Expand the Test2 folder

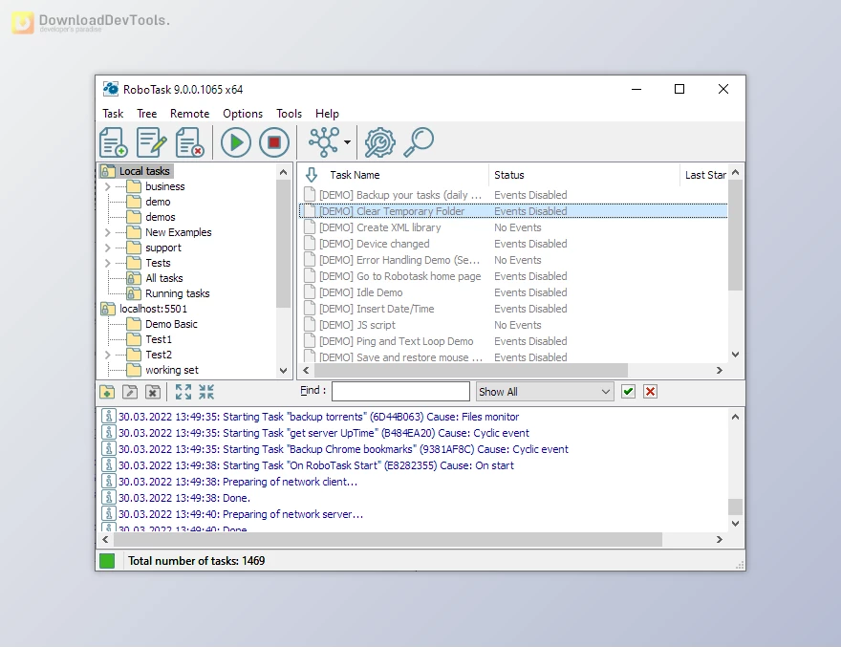(107, 355)
